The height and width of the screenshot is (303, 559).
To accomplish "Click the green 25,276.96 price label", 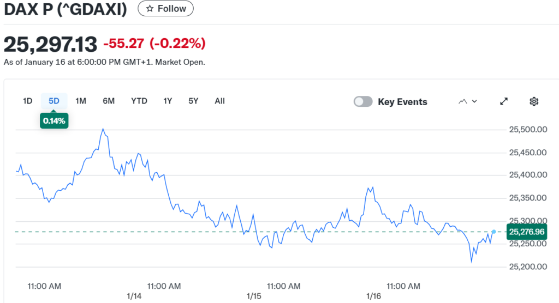I will [526, 232].
